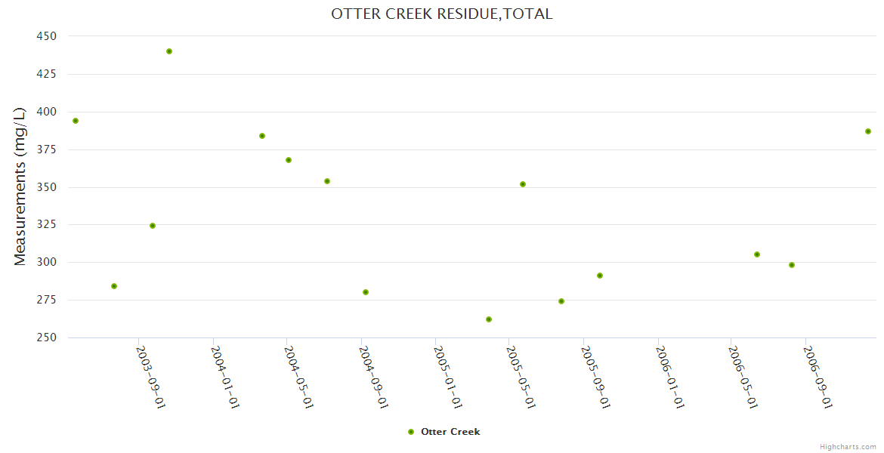
Task: Click the chart title OTTER CREEK RESIDUE,TOTAL
Action: point(442,14)
